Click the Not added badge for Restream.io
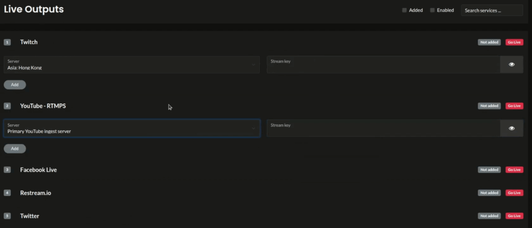The width and height of the screenshot is (532, 228). 489,193
